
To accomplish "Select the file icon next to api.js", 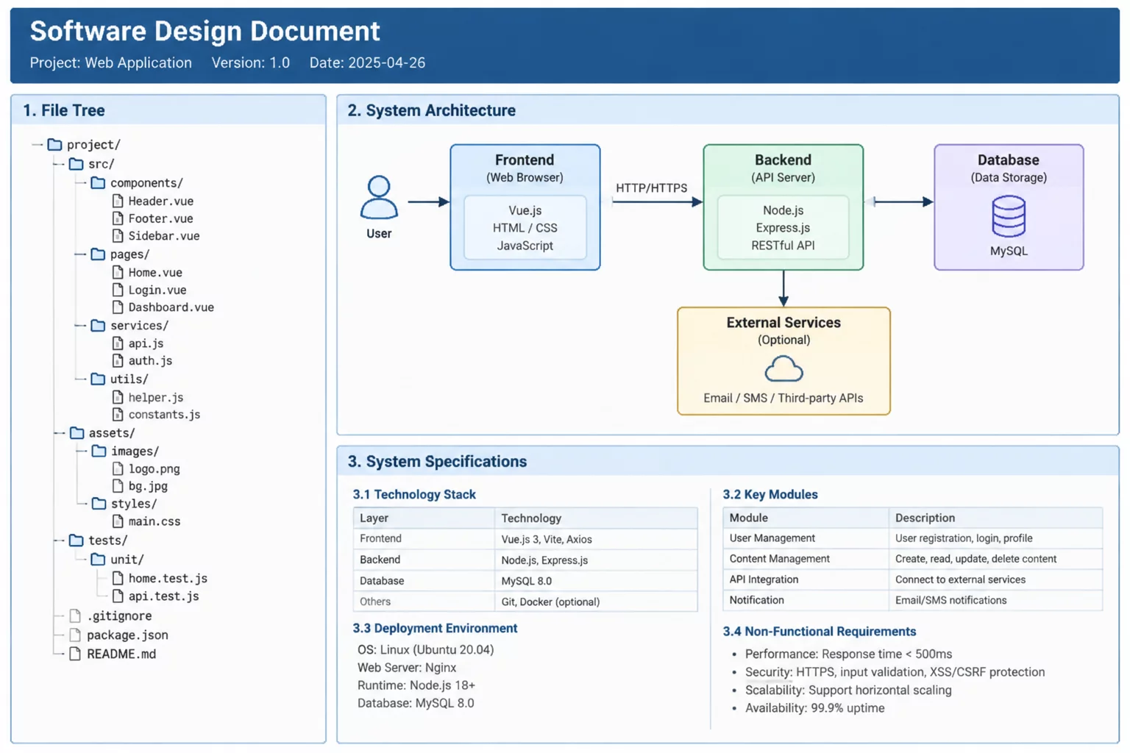I will (x=118, y=343).
